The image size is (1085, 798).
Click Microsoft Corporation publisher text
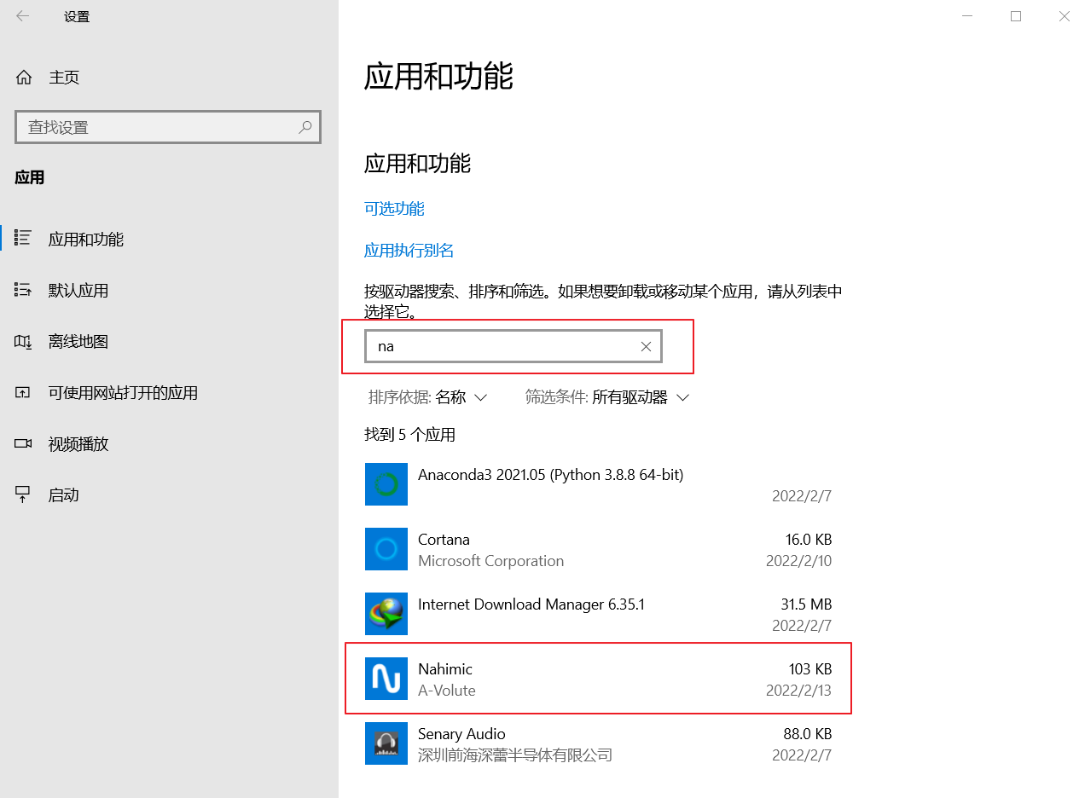pos(490,561)
